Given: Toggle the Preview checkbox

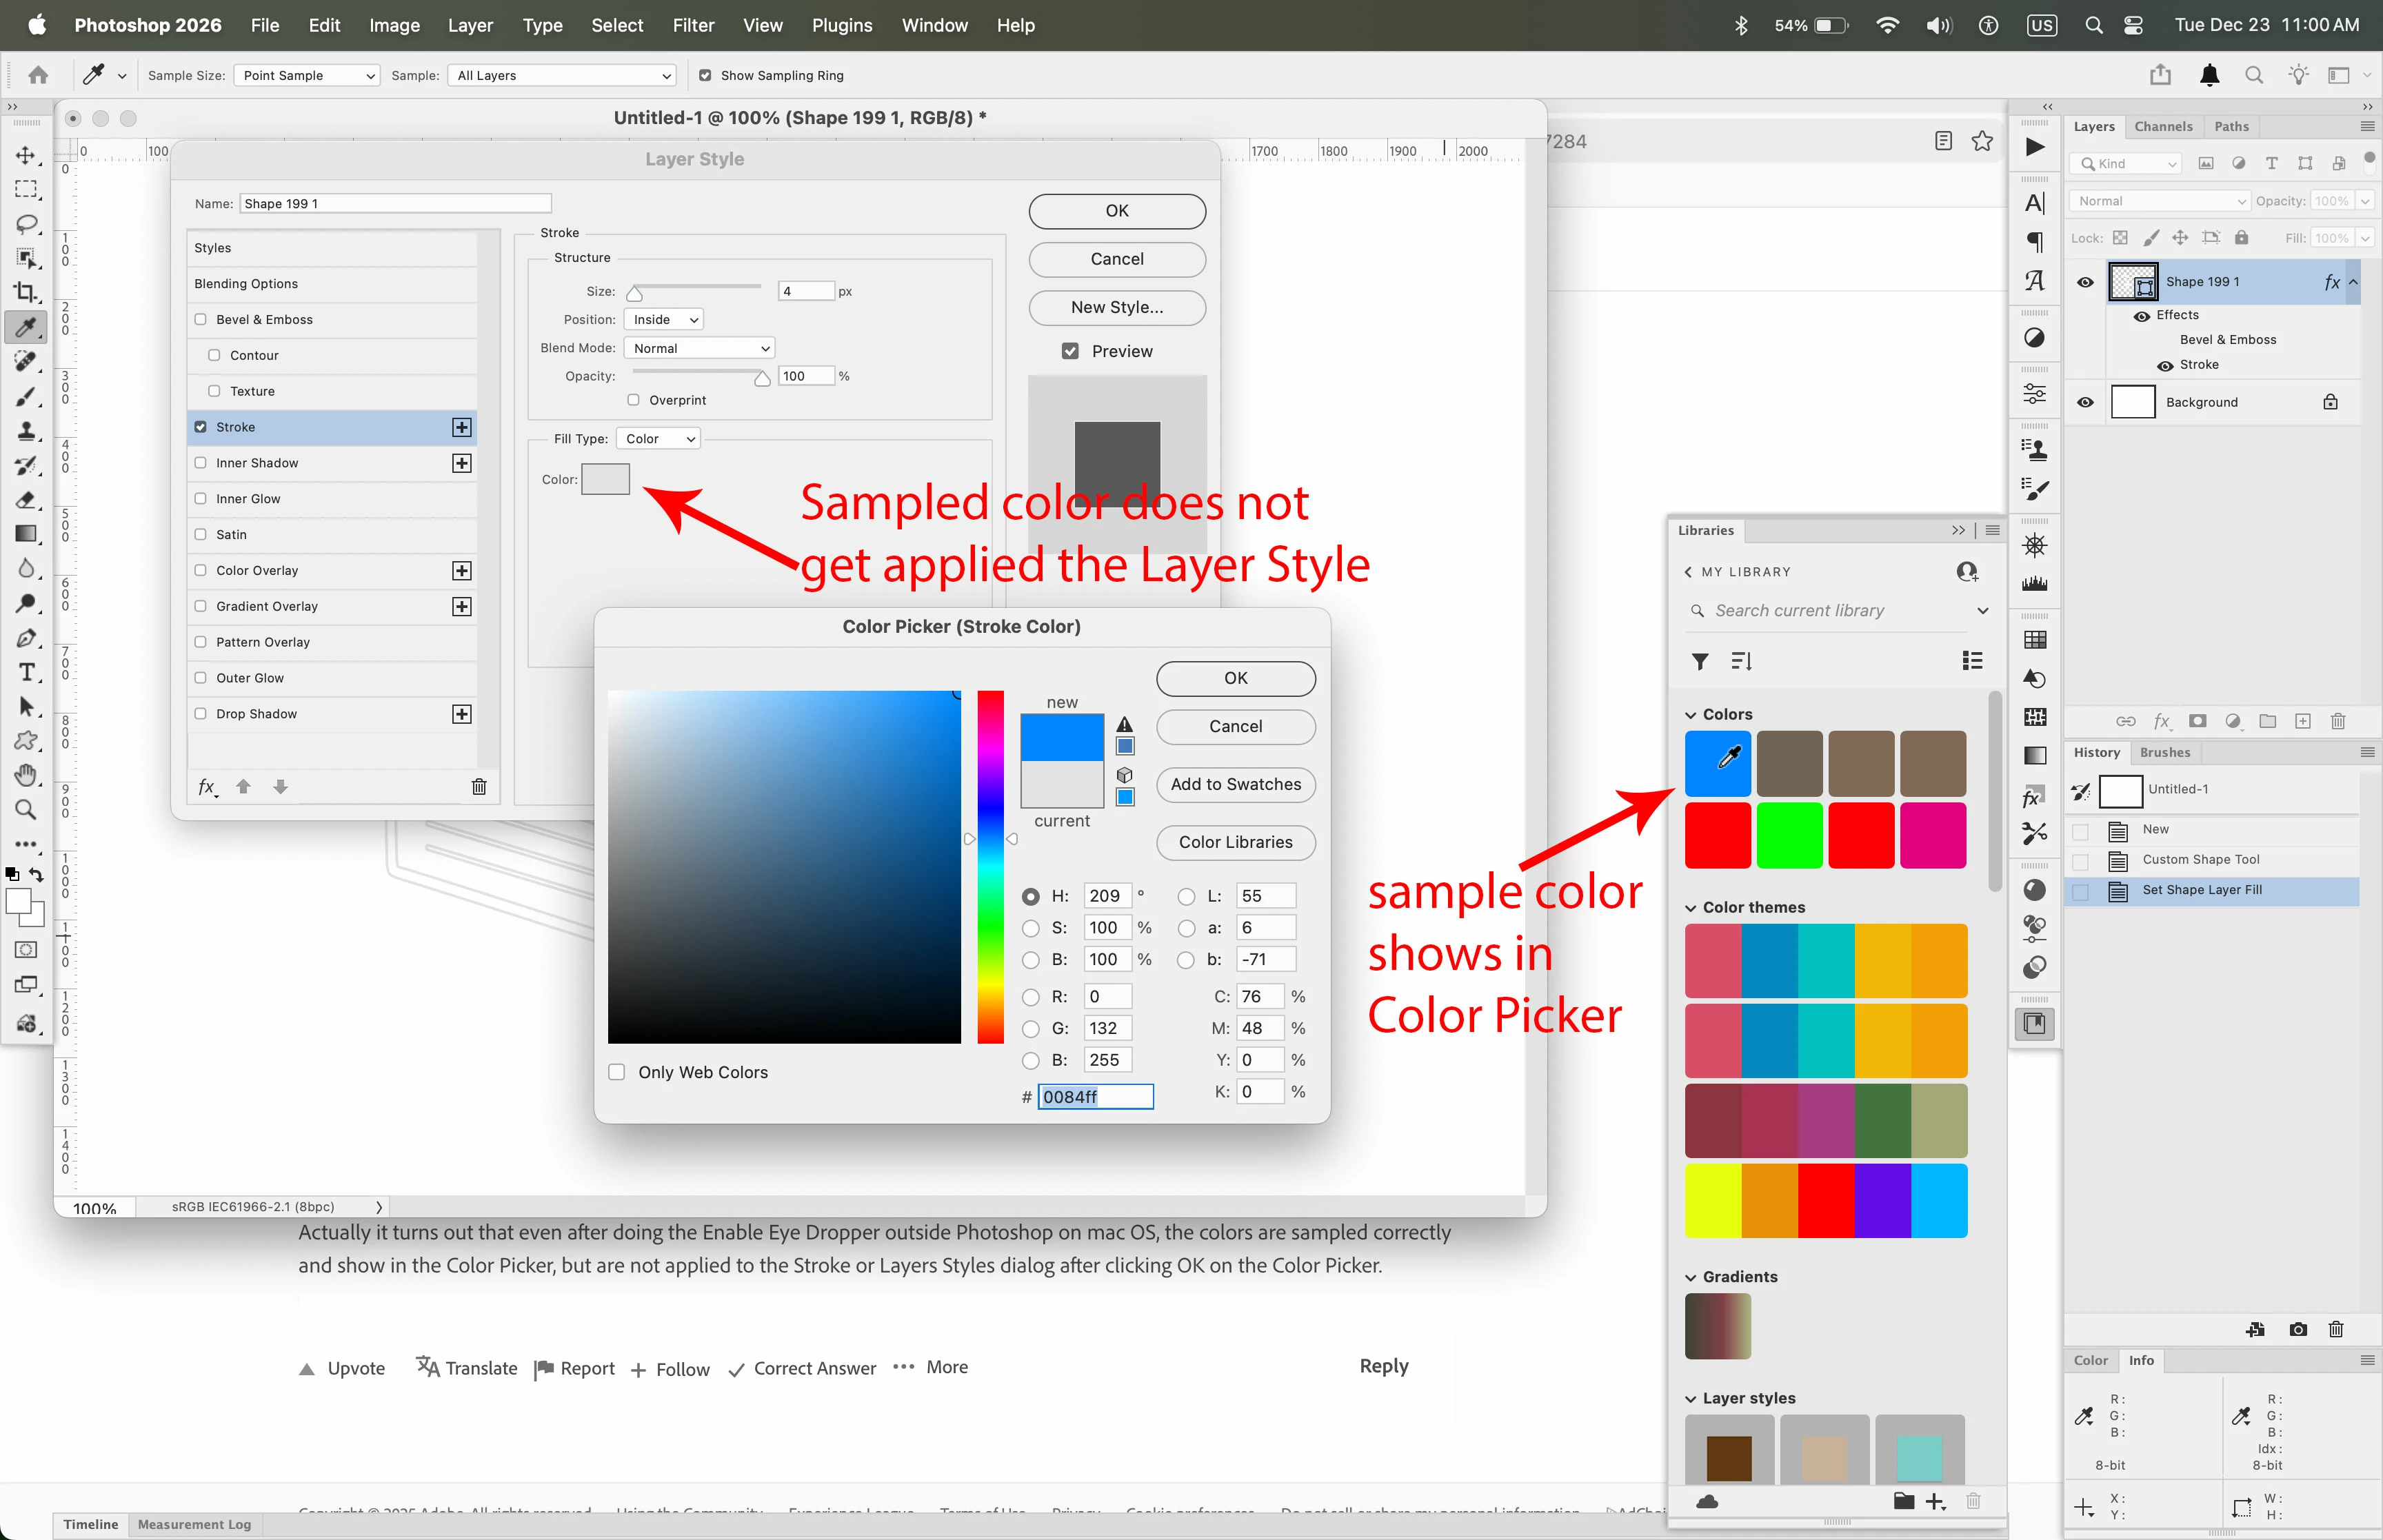Looking at the screenshot, I should coord(1070,351).
